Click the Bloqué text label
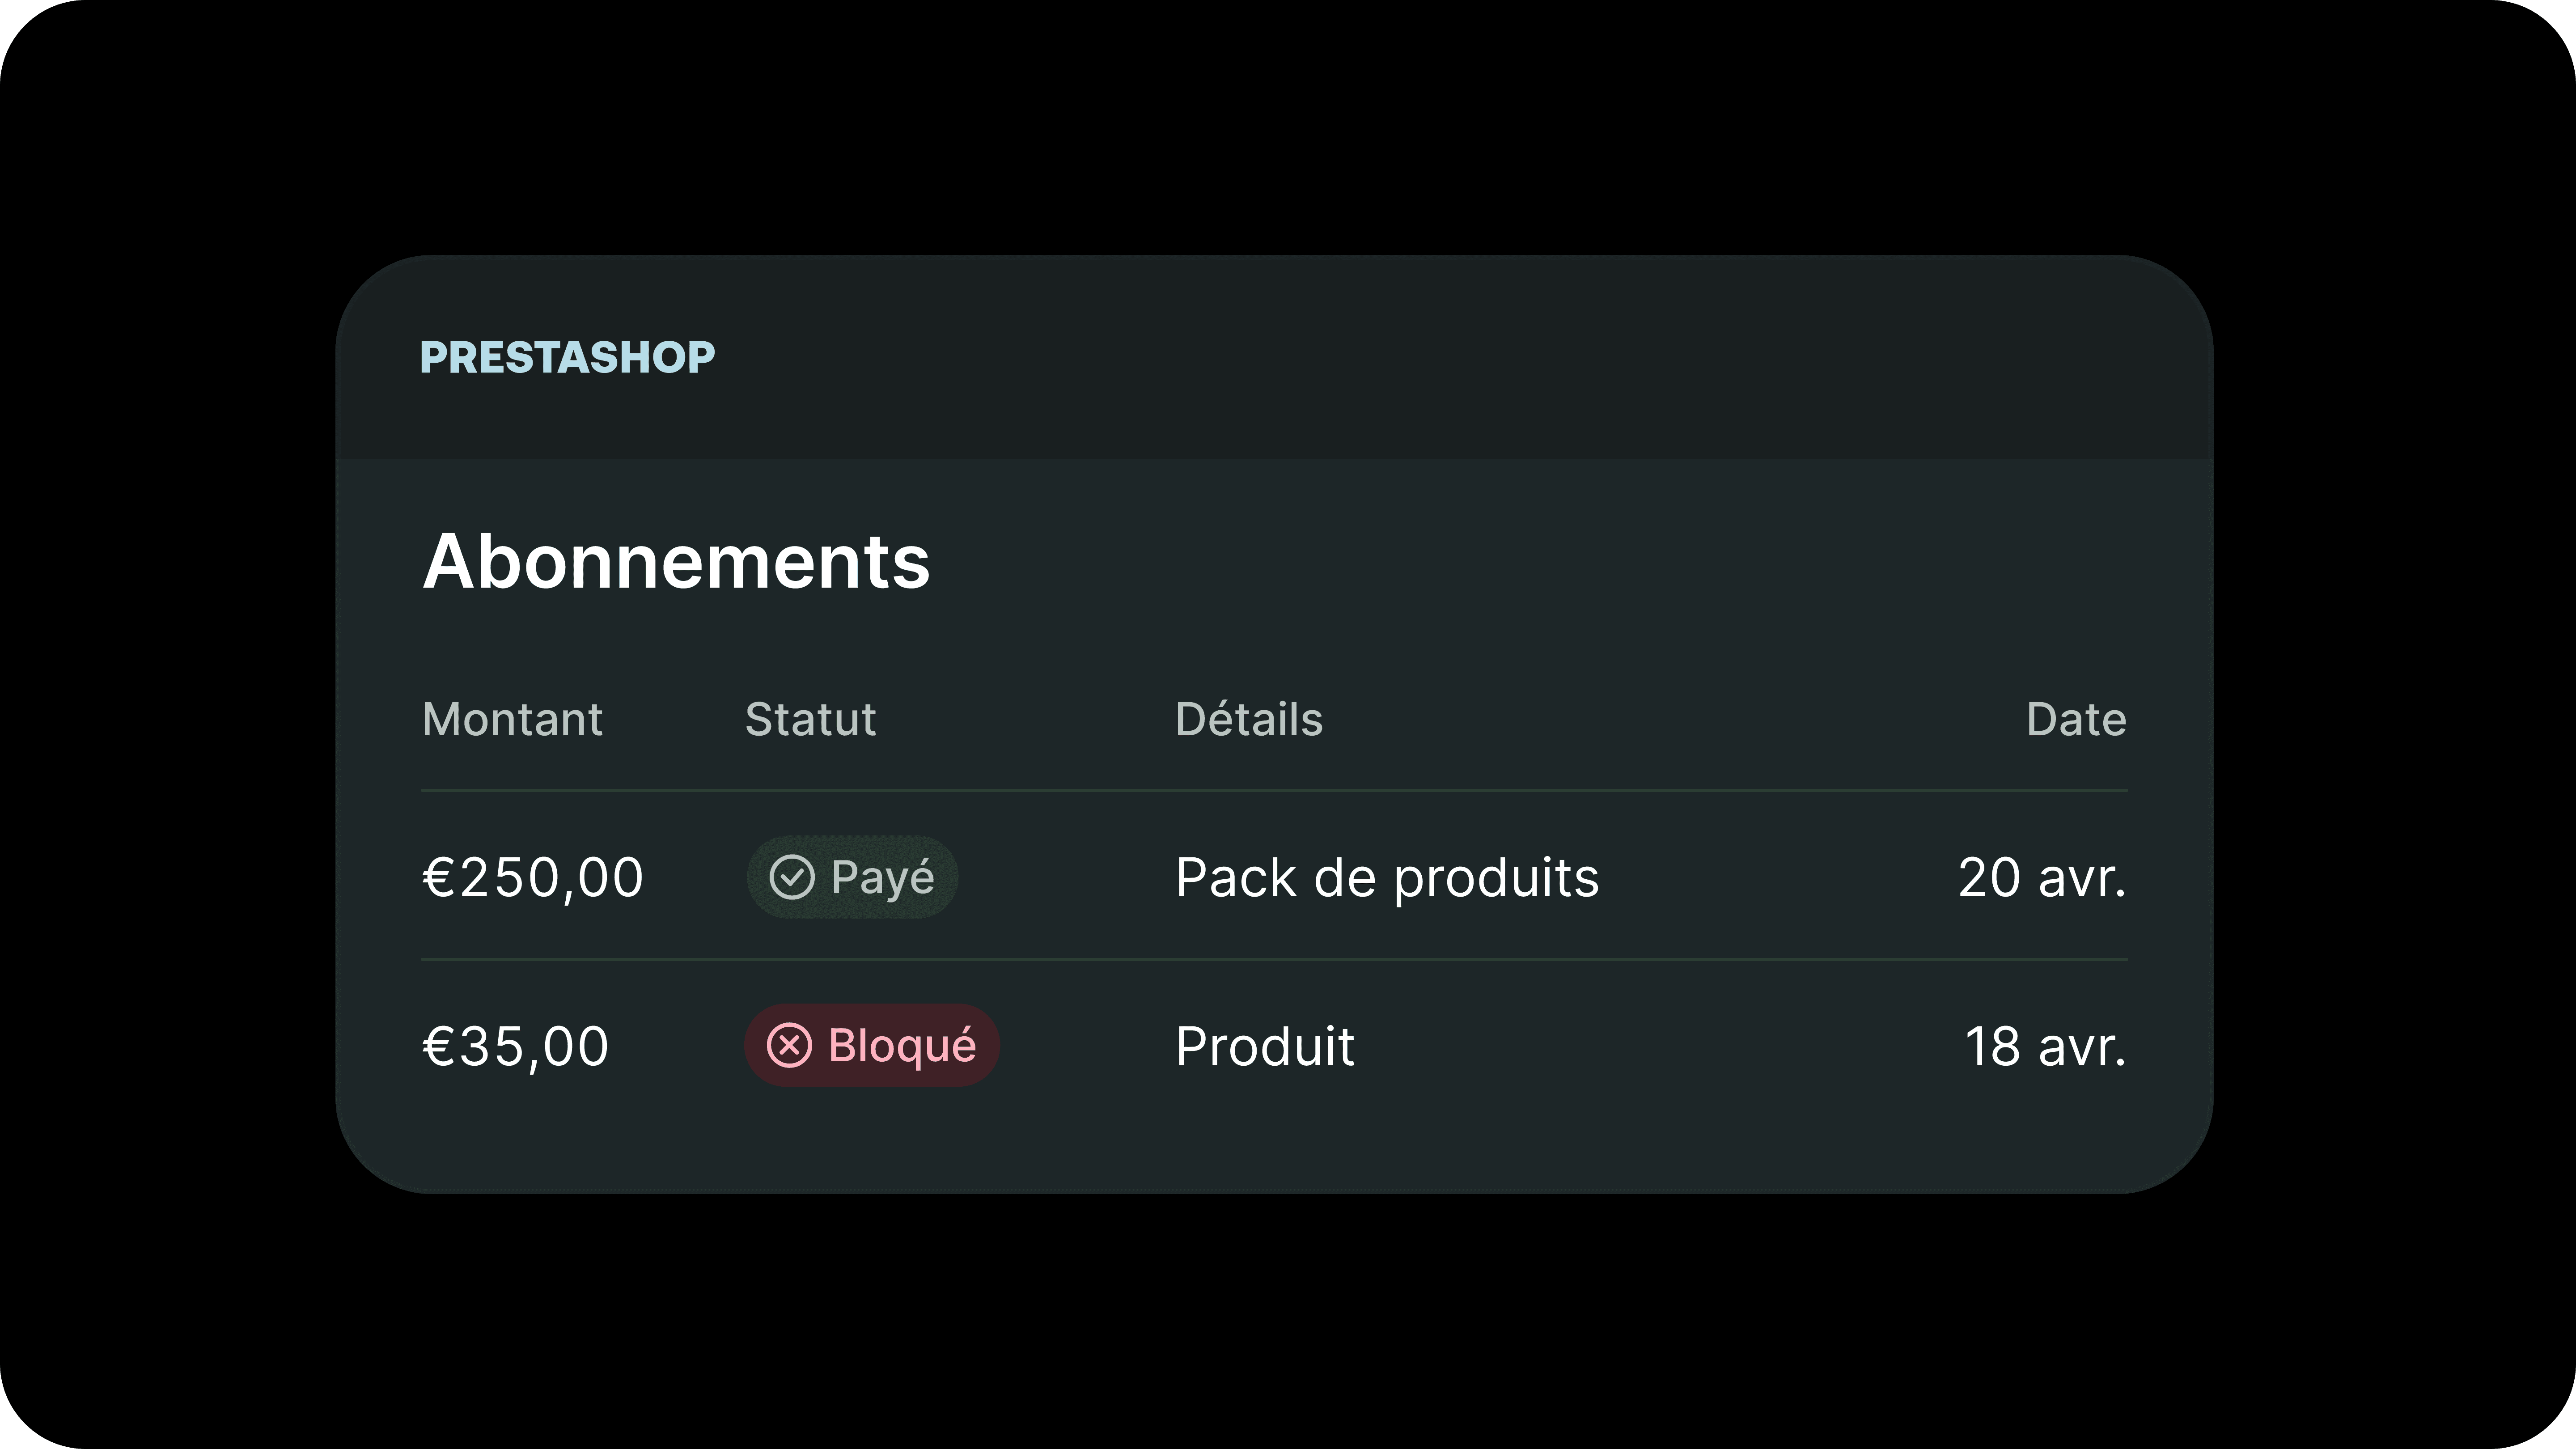 pyautogui.click(x=902, y=1046)
